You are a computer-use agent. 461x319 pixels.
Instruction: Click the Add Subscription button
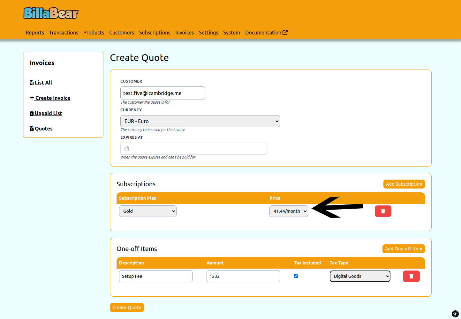(404, 184)
